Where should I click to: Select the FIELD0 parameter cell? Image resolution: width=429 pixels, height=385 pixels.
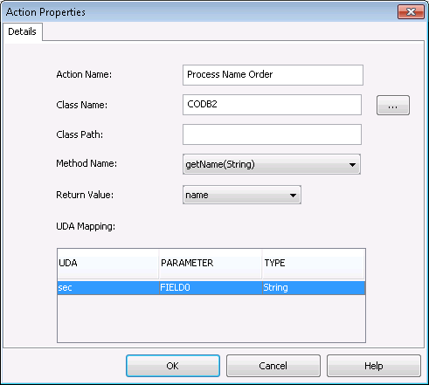click(x=211, y=288)
